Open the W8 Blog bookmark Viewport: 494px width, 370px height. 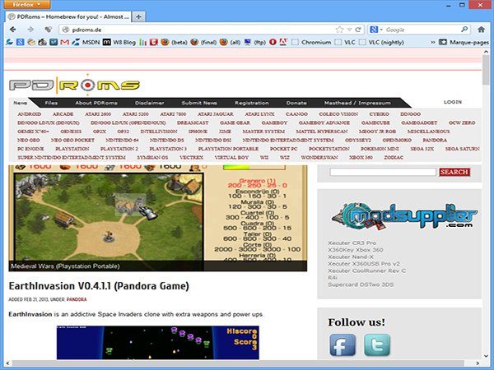(119, 42)
